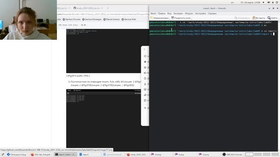This screenshot has height=157, width=280.
Task: Click the Разделить окно split view button
Action: [181, 18]
